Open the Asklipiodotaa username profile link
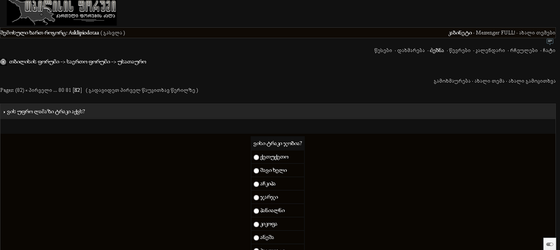Image resolution: width=560 pixels, height=250 pixels. tap(84, 33)
